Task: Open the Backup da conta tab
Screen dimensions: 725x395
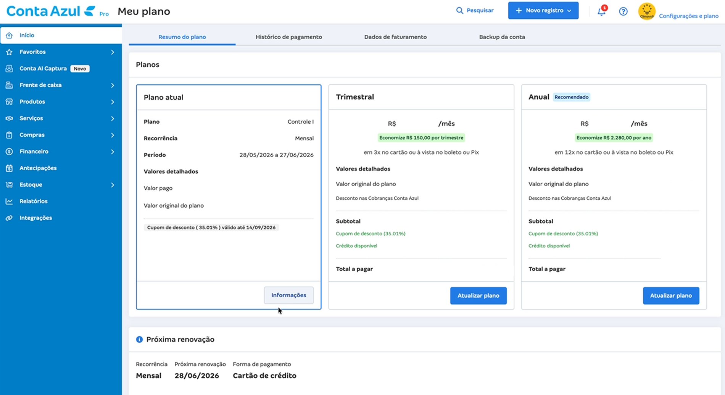Action: click(x=502, y=37)
